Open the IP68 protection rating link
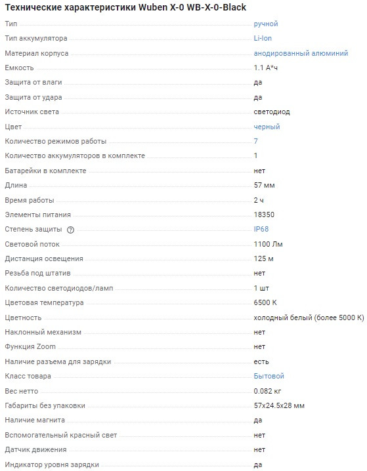367x471 pixels. pyautogui.click(x=261, y=229)
